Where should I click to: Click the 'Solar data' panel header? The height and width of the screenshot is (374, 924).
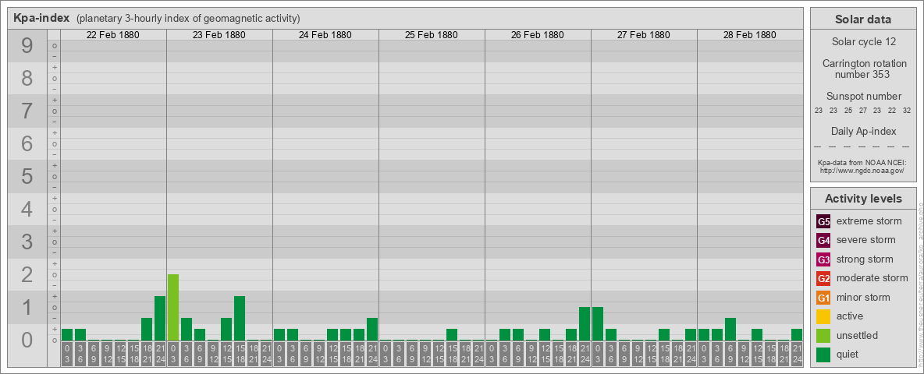[x=863, y=19]
